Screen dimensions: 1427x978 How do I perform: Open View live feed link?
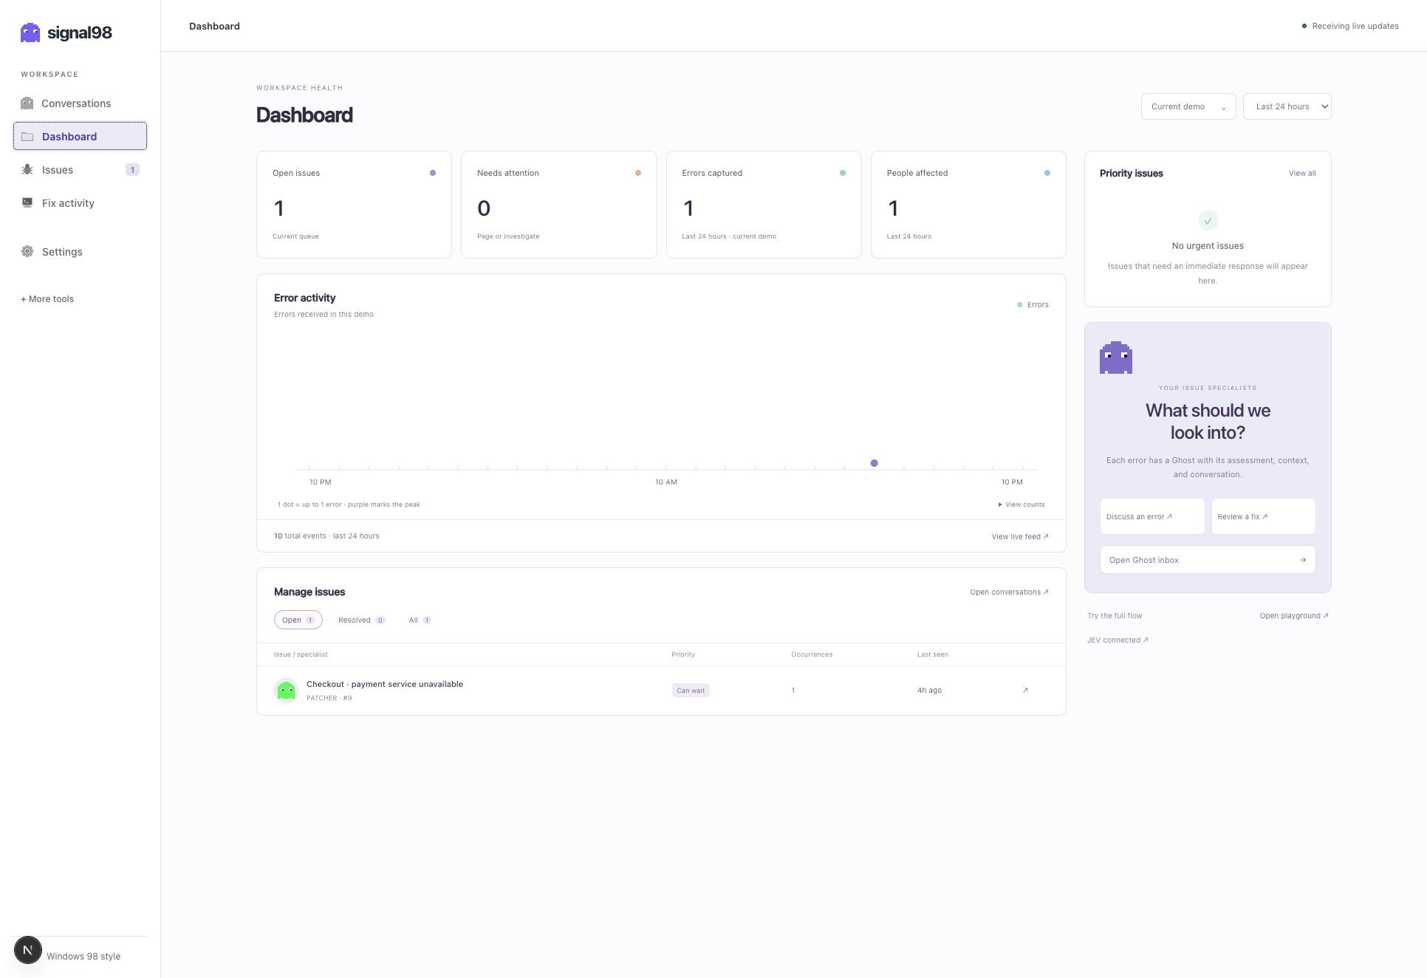(1019, 537)
